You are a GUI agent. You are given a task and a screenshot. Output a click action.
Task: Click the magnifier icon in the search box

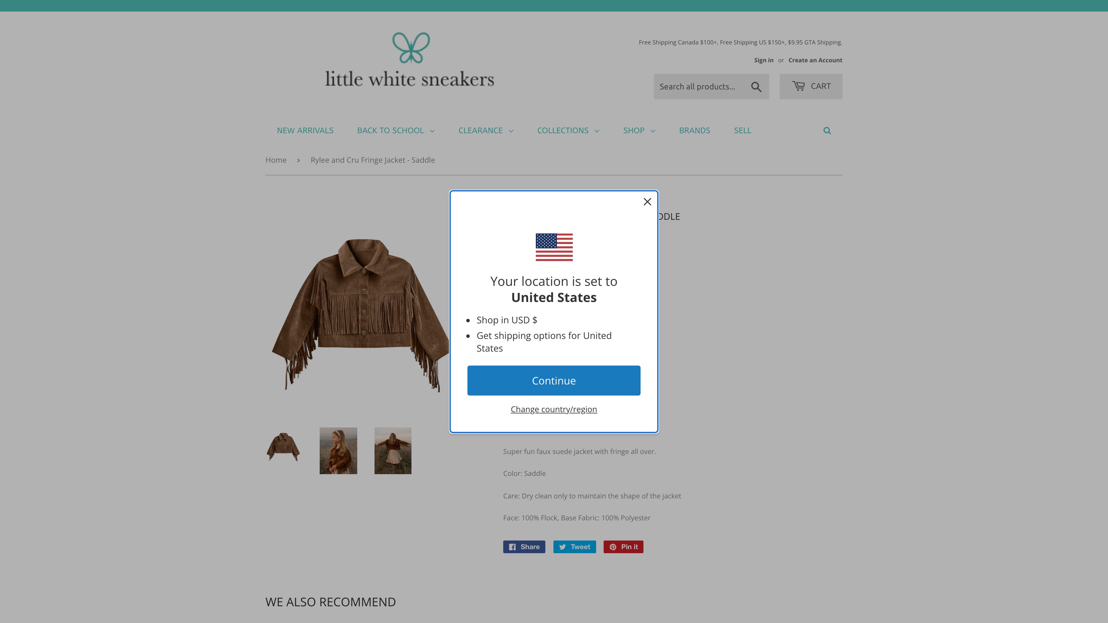(x=756, y=87)
